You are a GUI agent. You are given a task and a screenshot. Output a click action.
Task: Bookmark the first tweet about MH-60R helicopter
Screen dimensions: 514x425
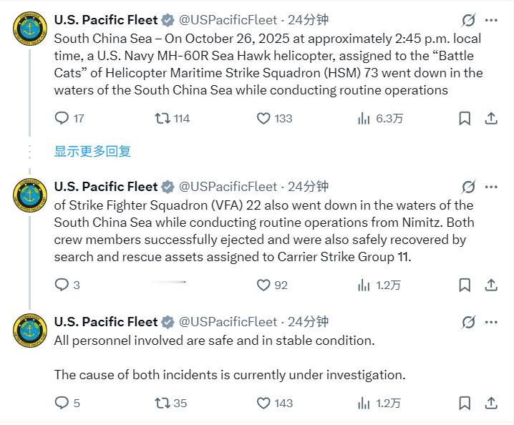(x=465, y=118)
